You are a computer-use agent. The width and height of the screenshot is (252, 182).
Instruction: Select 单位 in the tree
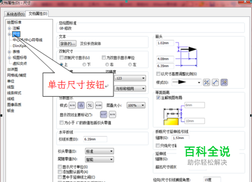(x=11, y=81)
